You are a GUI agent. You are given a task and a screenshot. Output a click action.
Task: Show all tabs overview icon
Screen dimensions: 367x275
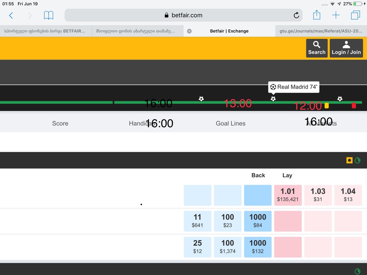tap(355, 15)
